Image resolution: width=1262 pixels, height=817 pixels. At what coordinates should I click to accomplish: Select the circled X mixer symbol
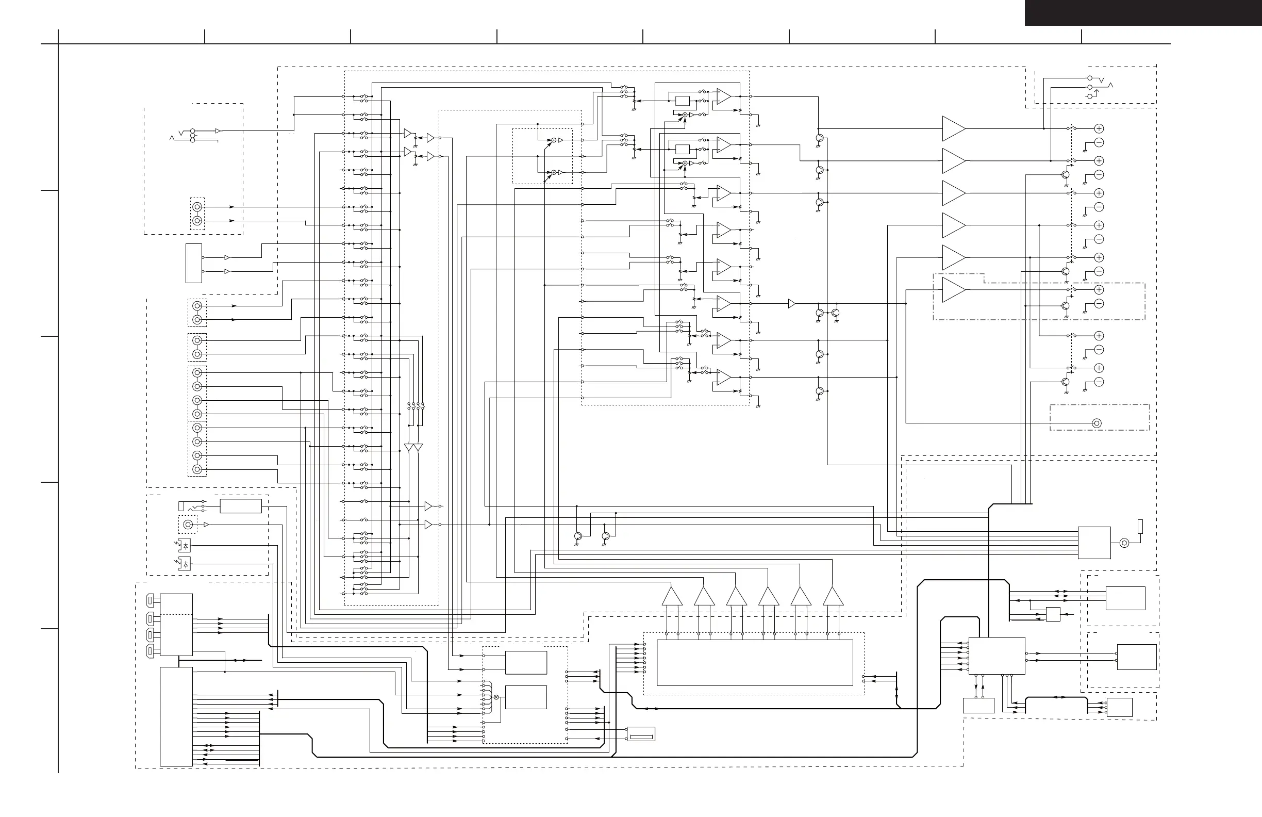point(496,697)
